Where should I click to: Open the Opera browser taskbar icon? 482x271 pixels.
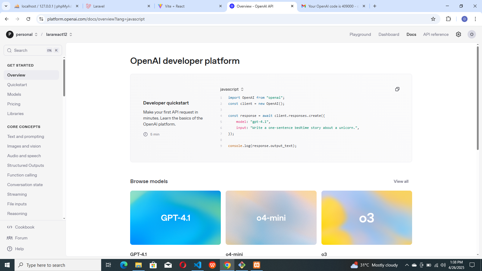point(183,265)
